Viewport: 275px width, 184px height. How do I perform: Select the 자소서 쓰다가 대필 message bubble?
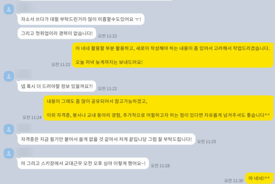81,19
